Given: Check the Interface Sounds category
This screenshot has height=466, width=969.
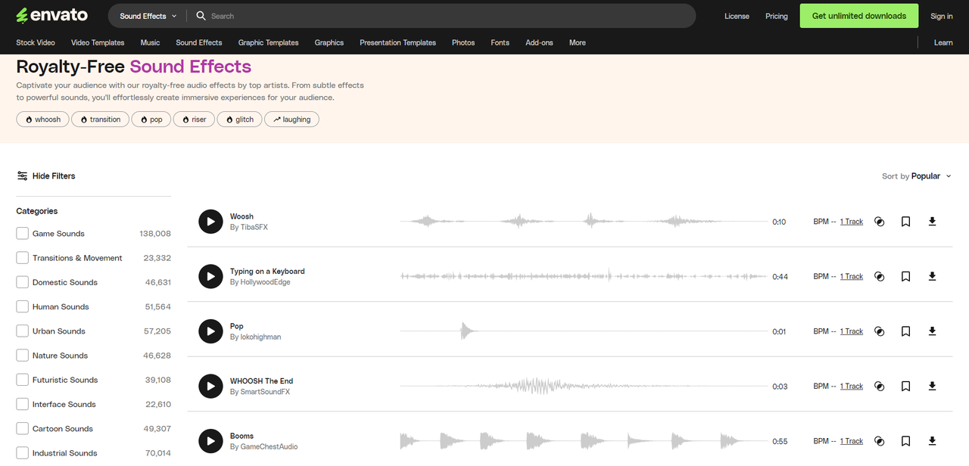Looking at the screenshot, I should [x=23, y=404].
